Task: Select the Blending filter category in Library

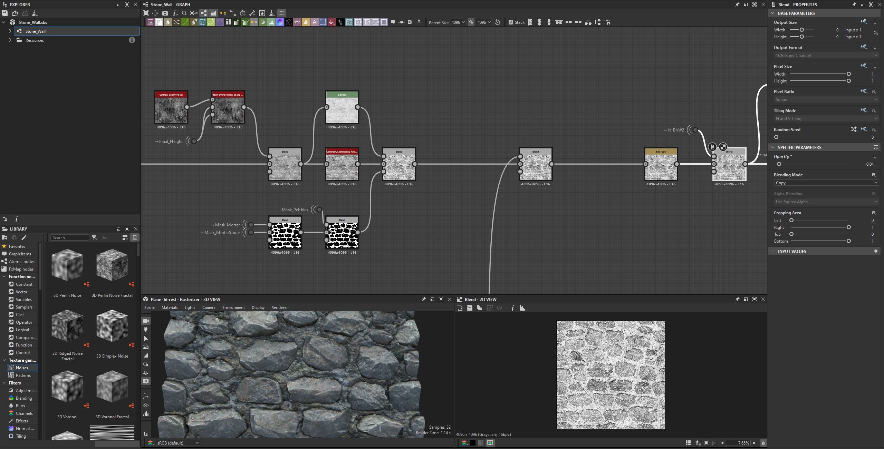Action: tap(24, 398)
